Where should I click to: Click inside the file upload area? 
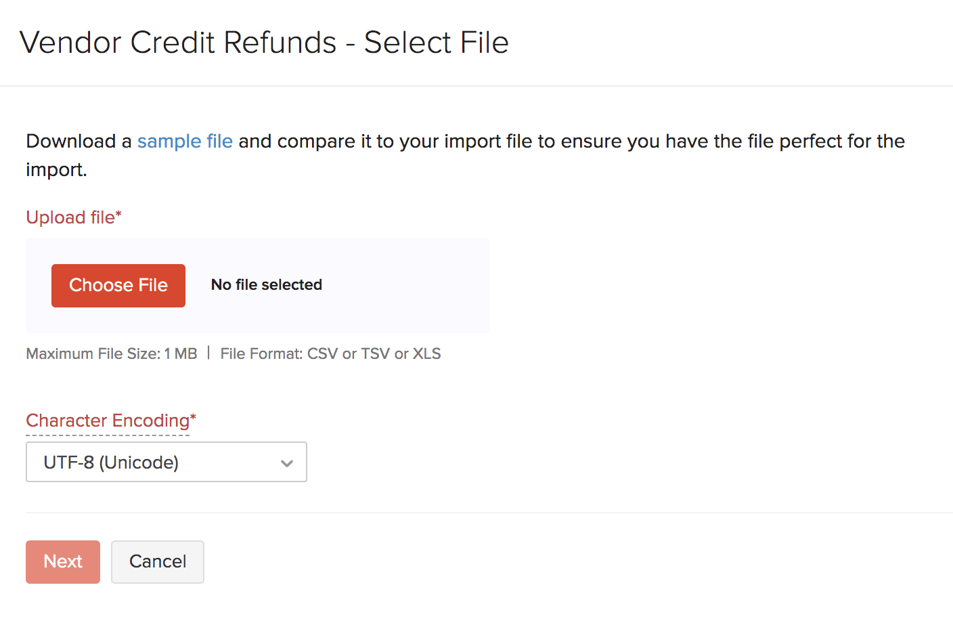point(257,285)
